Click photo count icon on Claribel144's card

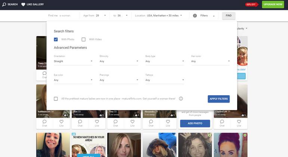point(243,115)
